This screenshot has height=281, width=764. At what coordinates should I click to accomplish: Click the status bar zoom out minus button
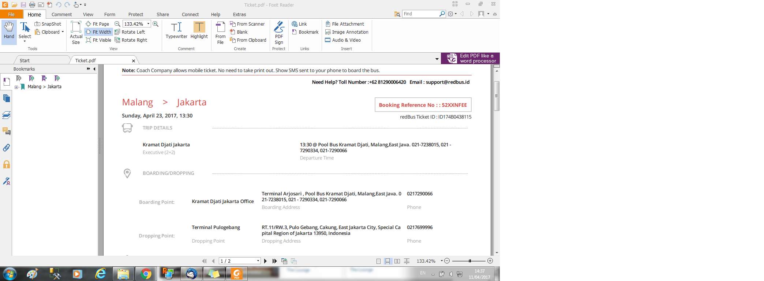(447, 261)
